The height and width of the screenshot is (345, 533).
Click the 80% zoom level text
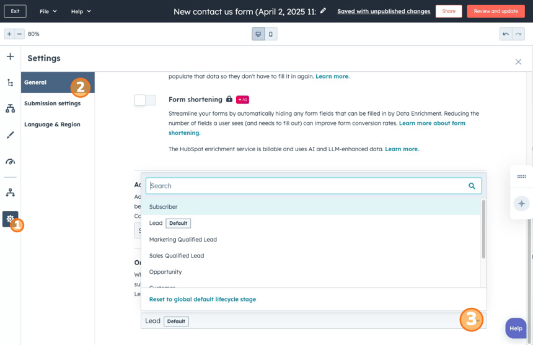(x=33, y=34)
